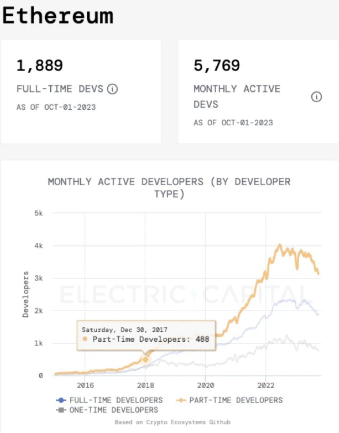
Task: Click the Ethereum page heading
Action: coord(58,16)
